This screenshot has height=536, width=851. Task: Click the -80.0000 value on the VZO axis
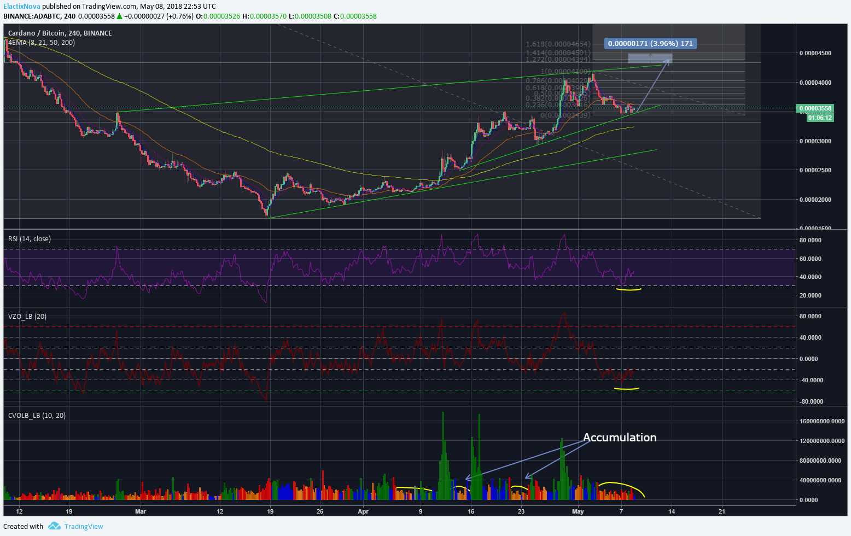coord(812,401)
